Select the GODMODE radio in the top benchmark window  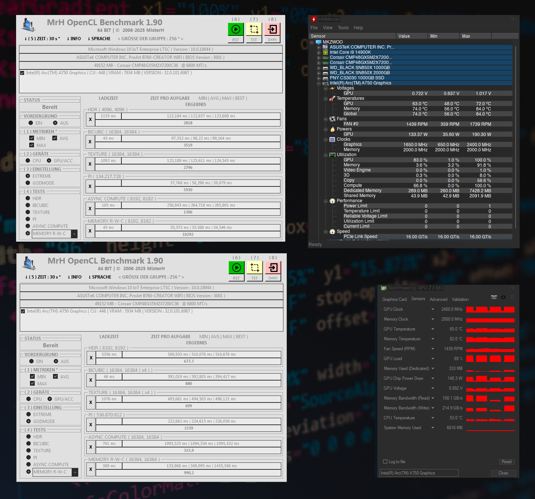click(28, 183)
